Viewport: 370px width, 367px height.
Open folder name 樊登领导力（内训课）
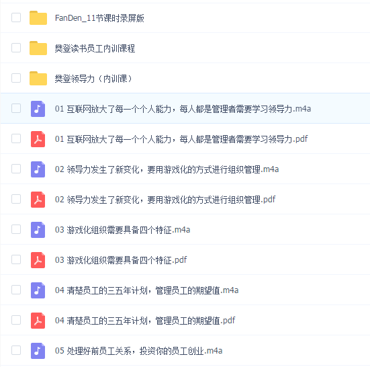click(x=93, y=79)
